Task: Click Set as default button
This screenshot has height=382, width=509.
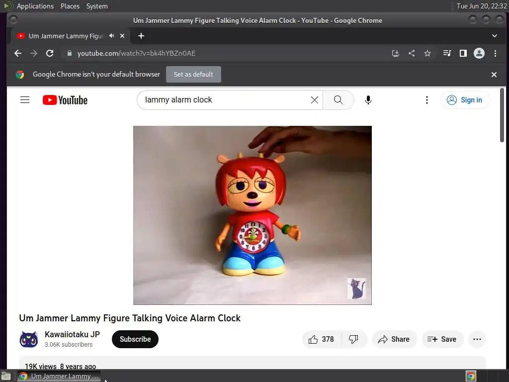Action: pos(193,75)
